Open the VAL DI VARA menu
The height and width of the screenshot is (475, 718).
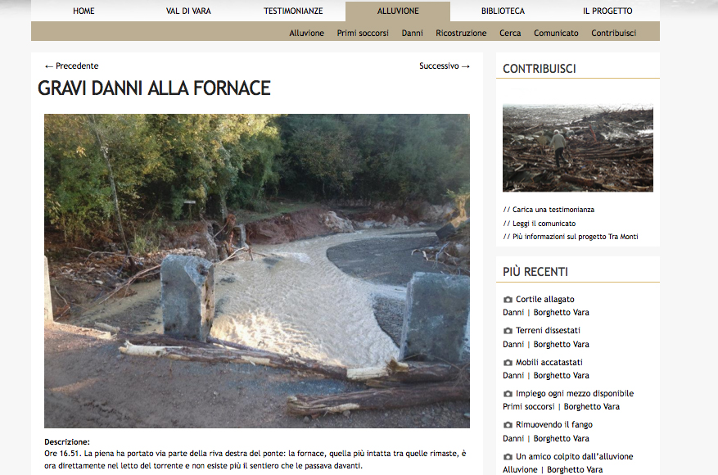click(x=188, y=11)
